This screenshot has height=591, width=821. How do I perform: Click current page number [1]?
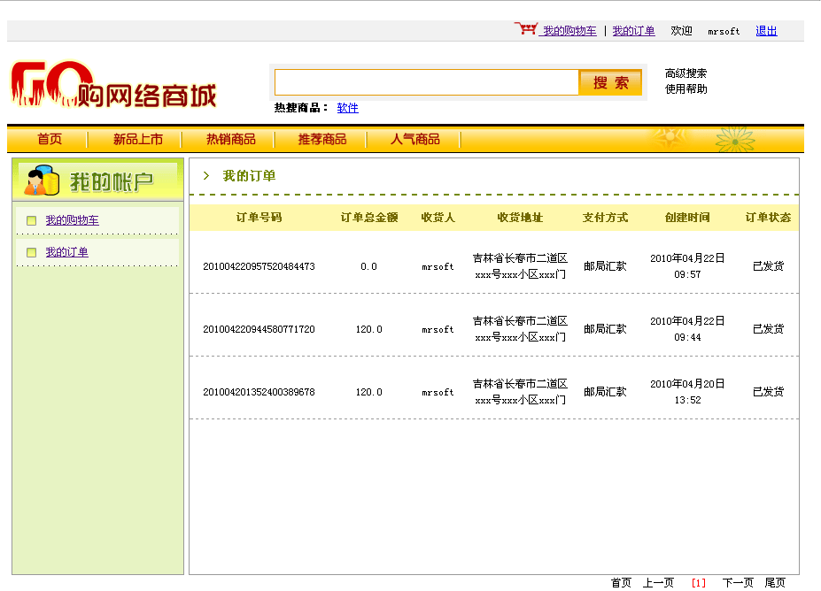pyautogui.click(x=699, y=583)
